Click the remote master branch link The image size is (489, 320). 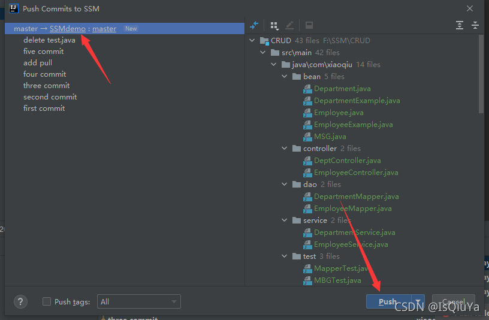104,29
